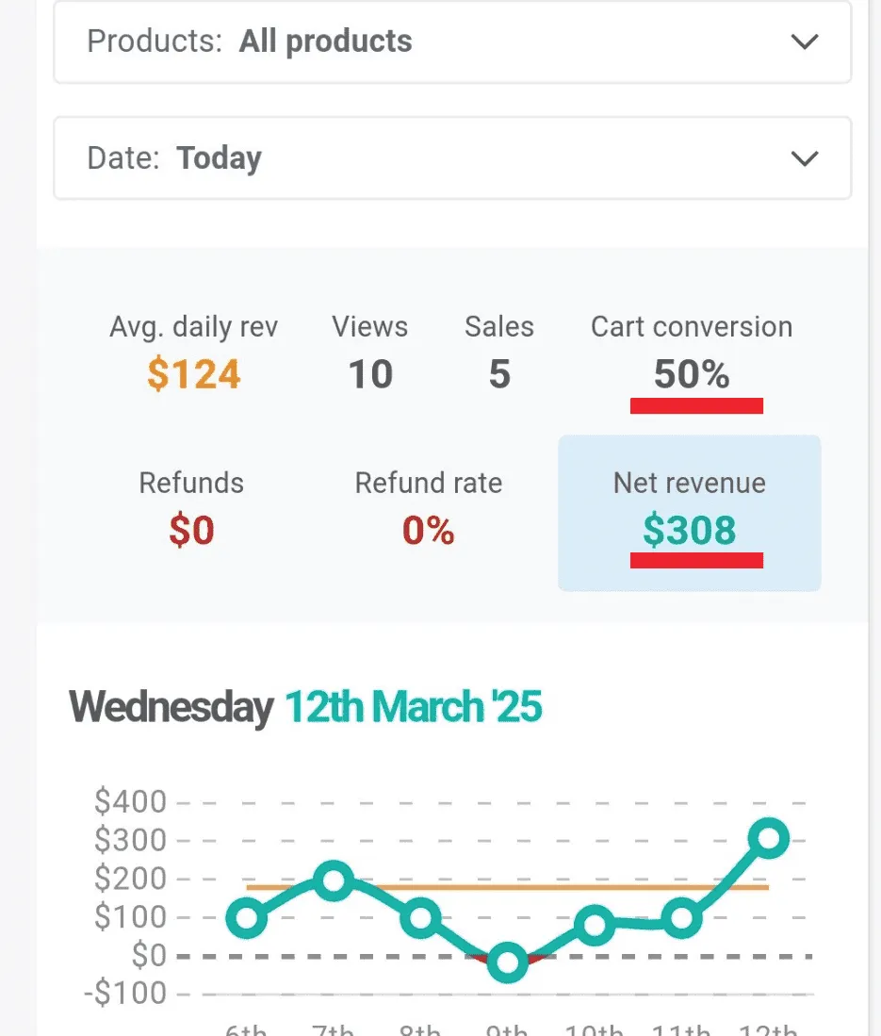Click the 6th data point on chart

[x=247, y=917]
